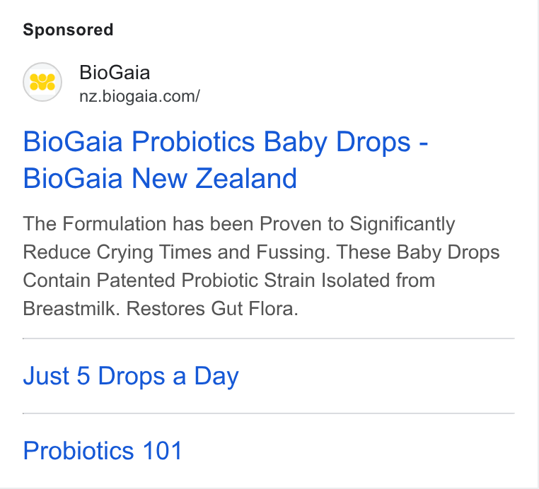Click the yellow BioGaia logo icon
Viewport: 539px width, 489px height.
[42, 82]
